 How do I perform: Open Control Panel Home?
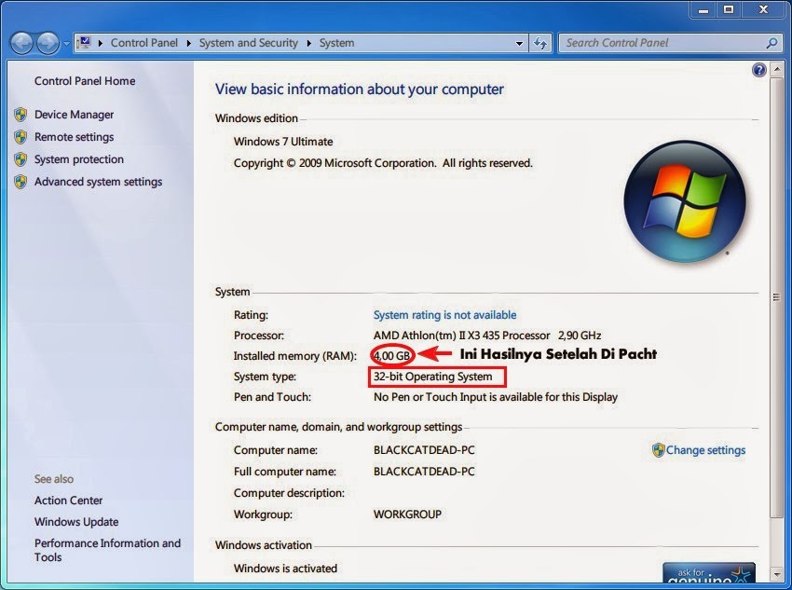pos(85,81)
